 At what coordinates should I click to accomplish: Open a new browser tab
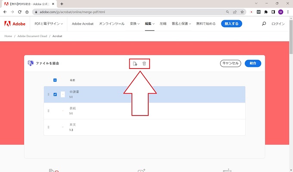(62, 4)
